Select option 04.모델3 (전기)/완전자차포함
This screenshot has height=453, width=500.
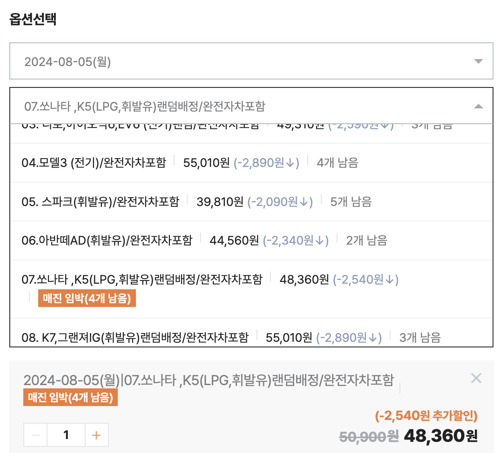coord(251,163)
